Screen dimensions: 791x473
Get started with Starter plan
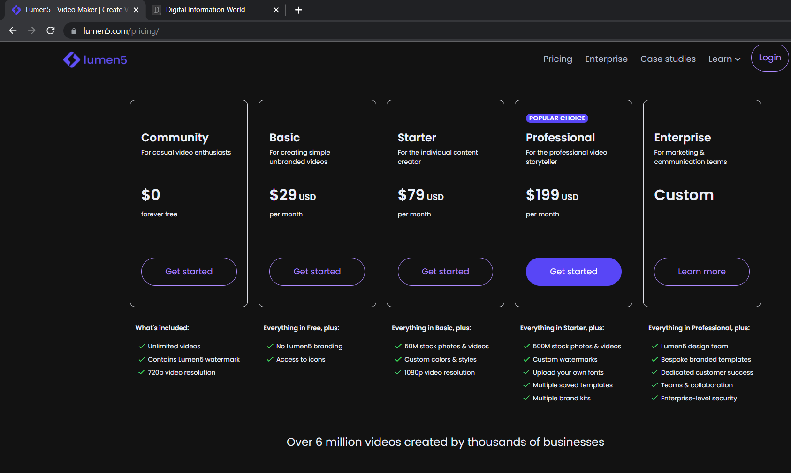pos(445,272)
